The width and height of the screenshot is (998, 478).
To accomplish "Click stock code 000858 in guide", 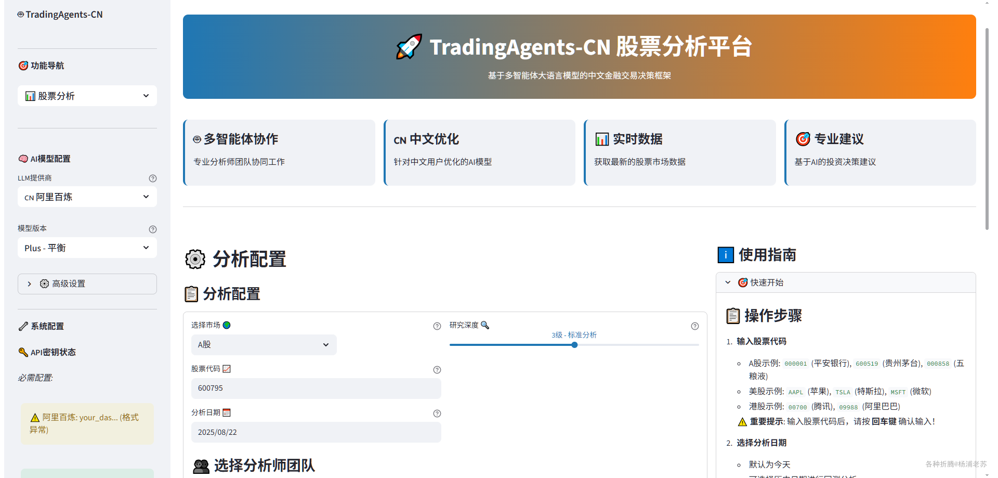I will pyautogui.click(x=938, y=364).
